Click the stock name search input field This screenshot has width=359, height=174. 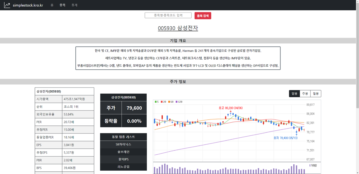coord(168,15)
